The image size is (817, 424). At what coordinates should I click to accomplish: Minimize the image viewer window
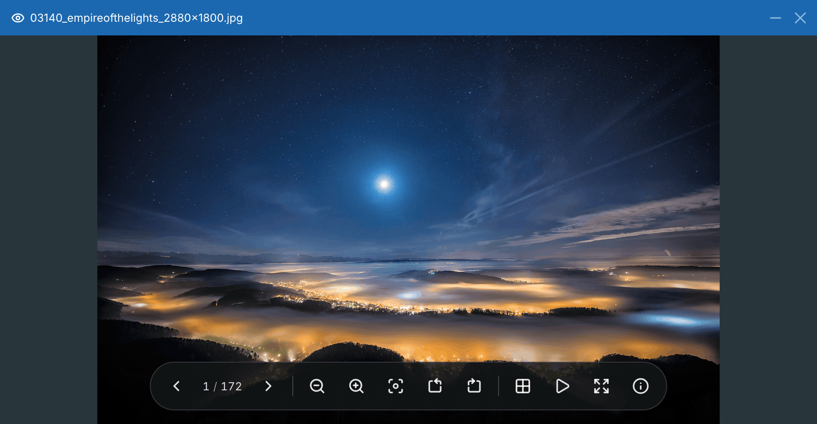coord(776,18)
